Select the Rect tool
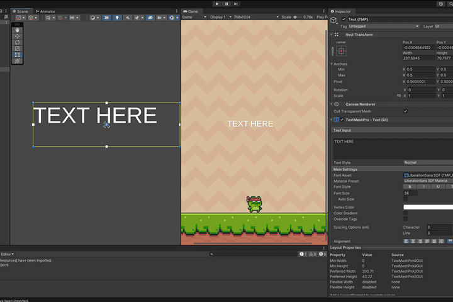Screen dimensions: 453x302 (18, 55)
